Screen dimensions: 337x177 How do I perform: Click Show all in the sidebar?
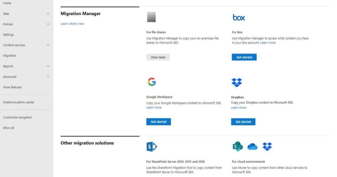pos(8,128)
